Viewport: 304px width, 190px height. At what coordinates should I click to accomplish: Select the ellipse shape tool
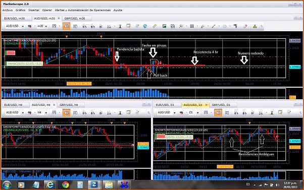pyautogui.click(x=225, y=26)
